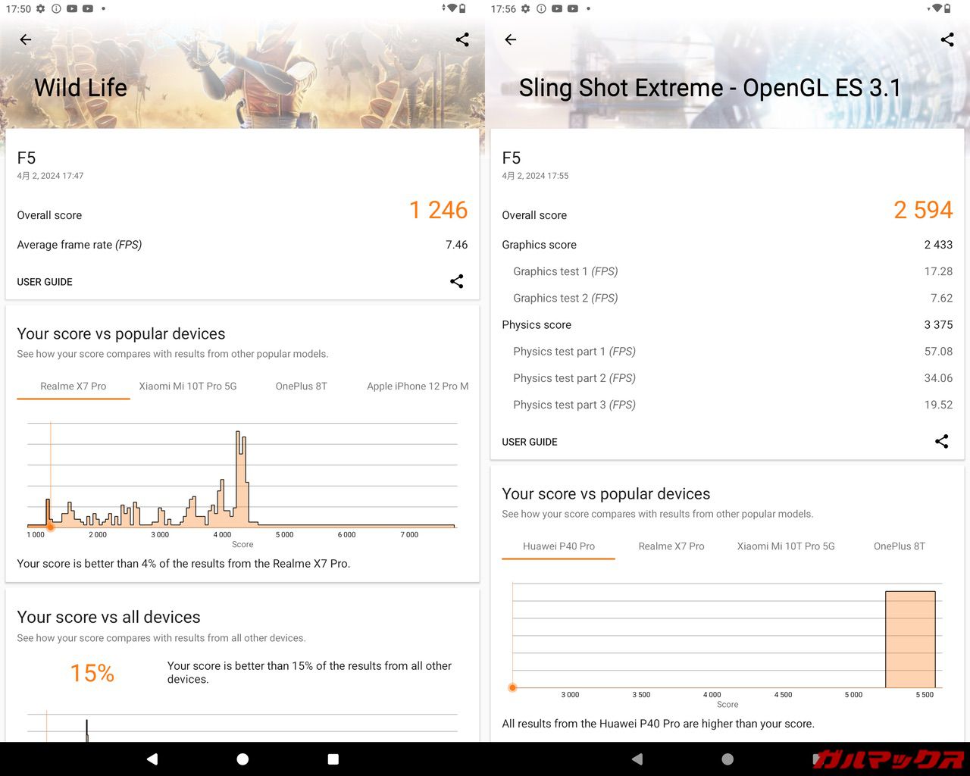Open USER GUIDE in Sling Shot card
The width and height of the screenshot is (970, 776).
pyautogui.click(x=530, y=442)
